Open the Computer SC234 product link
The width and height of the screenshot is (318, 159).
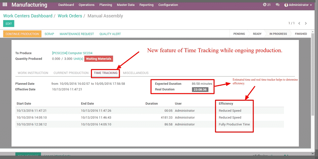click(x=72, y=53)
